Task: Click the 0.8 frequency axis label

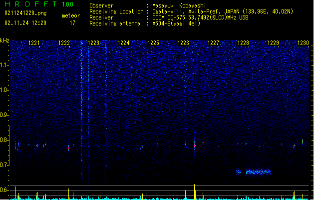Action: pyautogui.click(x=4, y=140)
